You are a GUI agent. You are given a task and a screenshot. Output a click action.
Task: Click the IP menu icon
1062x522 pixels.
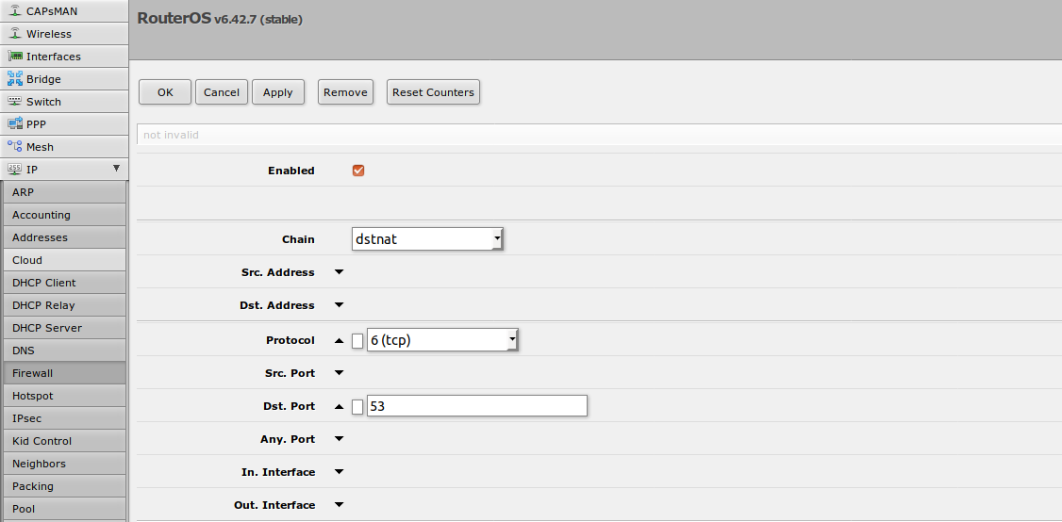click(15, 170)
